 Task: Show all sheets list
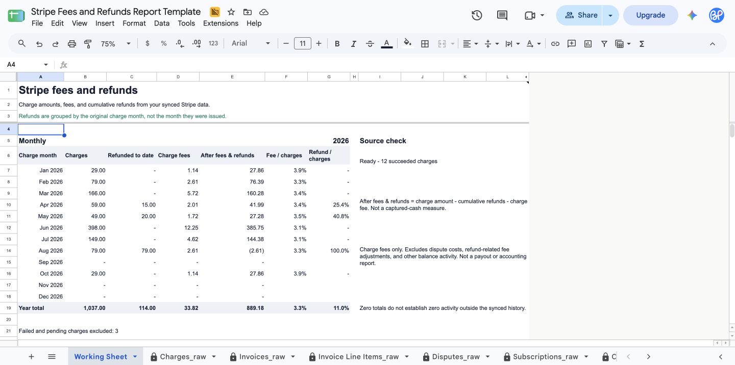52,357
